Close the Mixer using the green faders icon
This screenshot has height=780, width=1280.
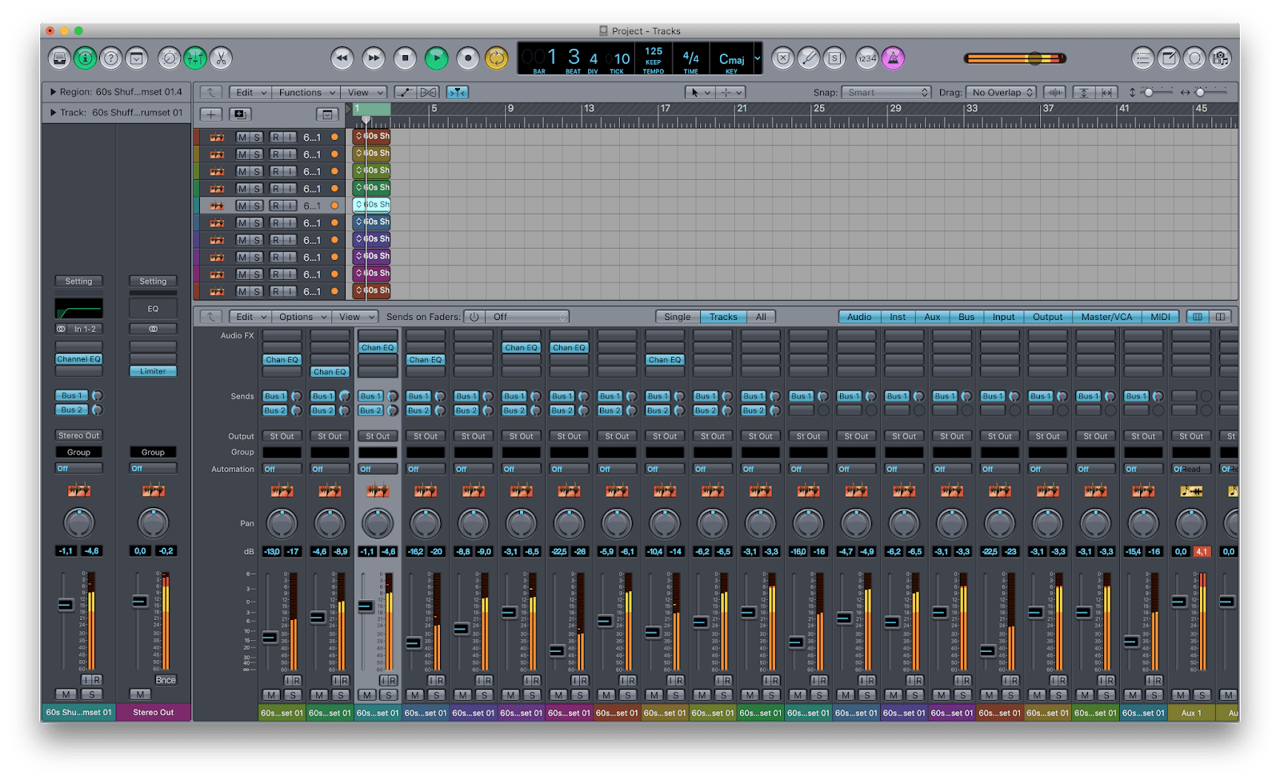[x=194, y=58]
